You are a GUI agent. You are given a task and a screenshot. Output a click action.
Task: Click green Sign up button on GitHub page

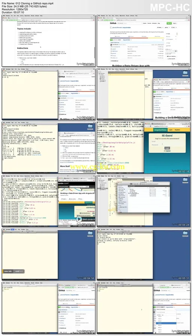169,23
